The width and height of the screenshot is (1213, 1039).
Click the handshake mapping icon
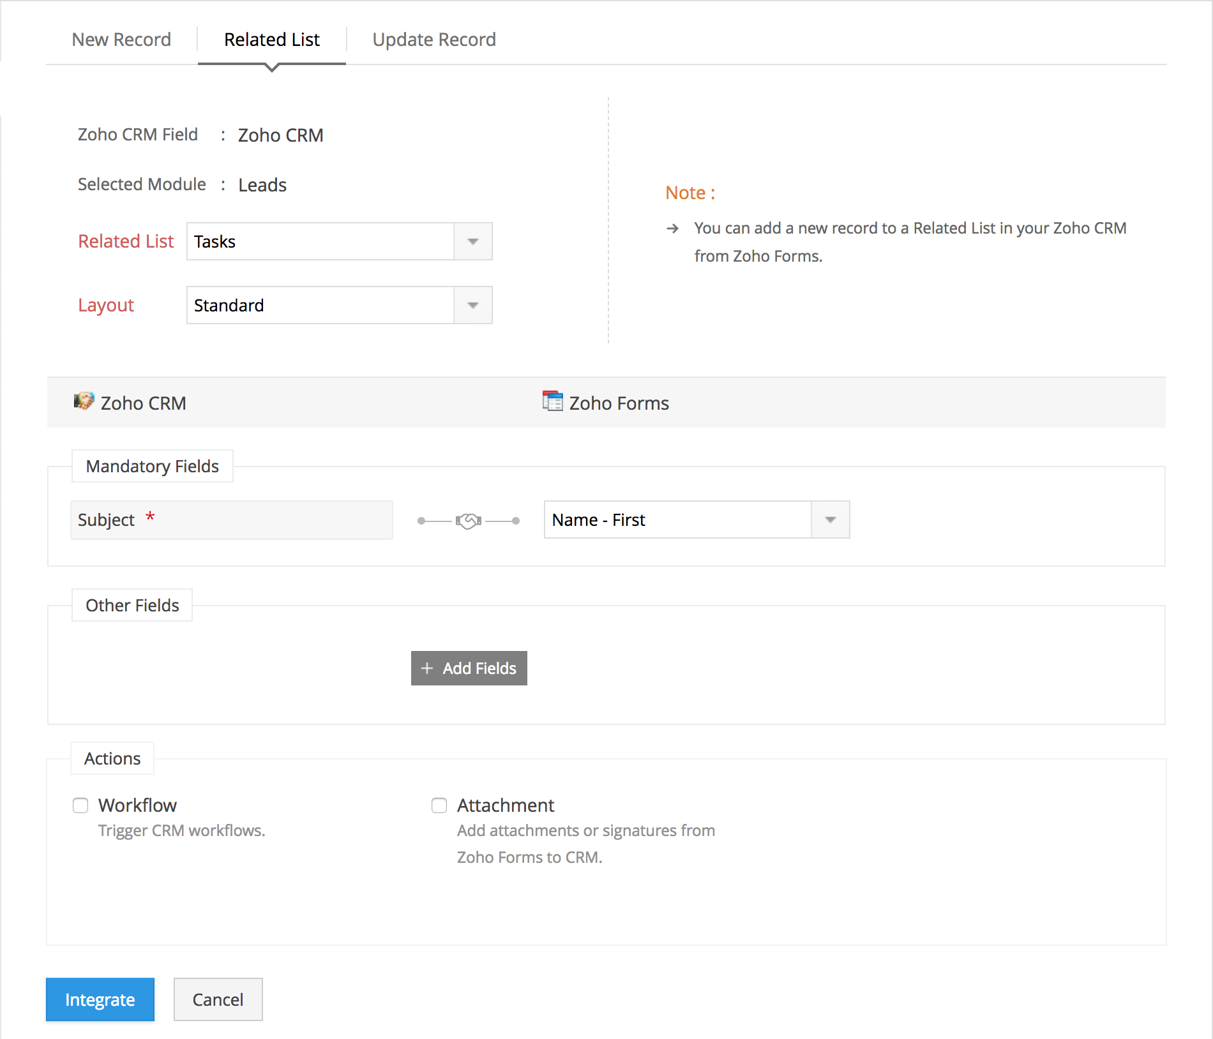pyautogui.click(x=469, y=521)
